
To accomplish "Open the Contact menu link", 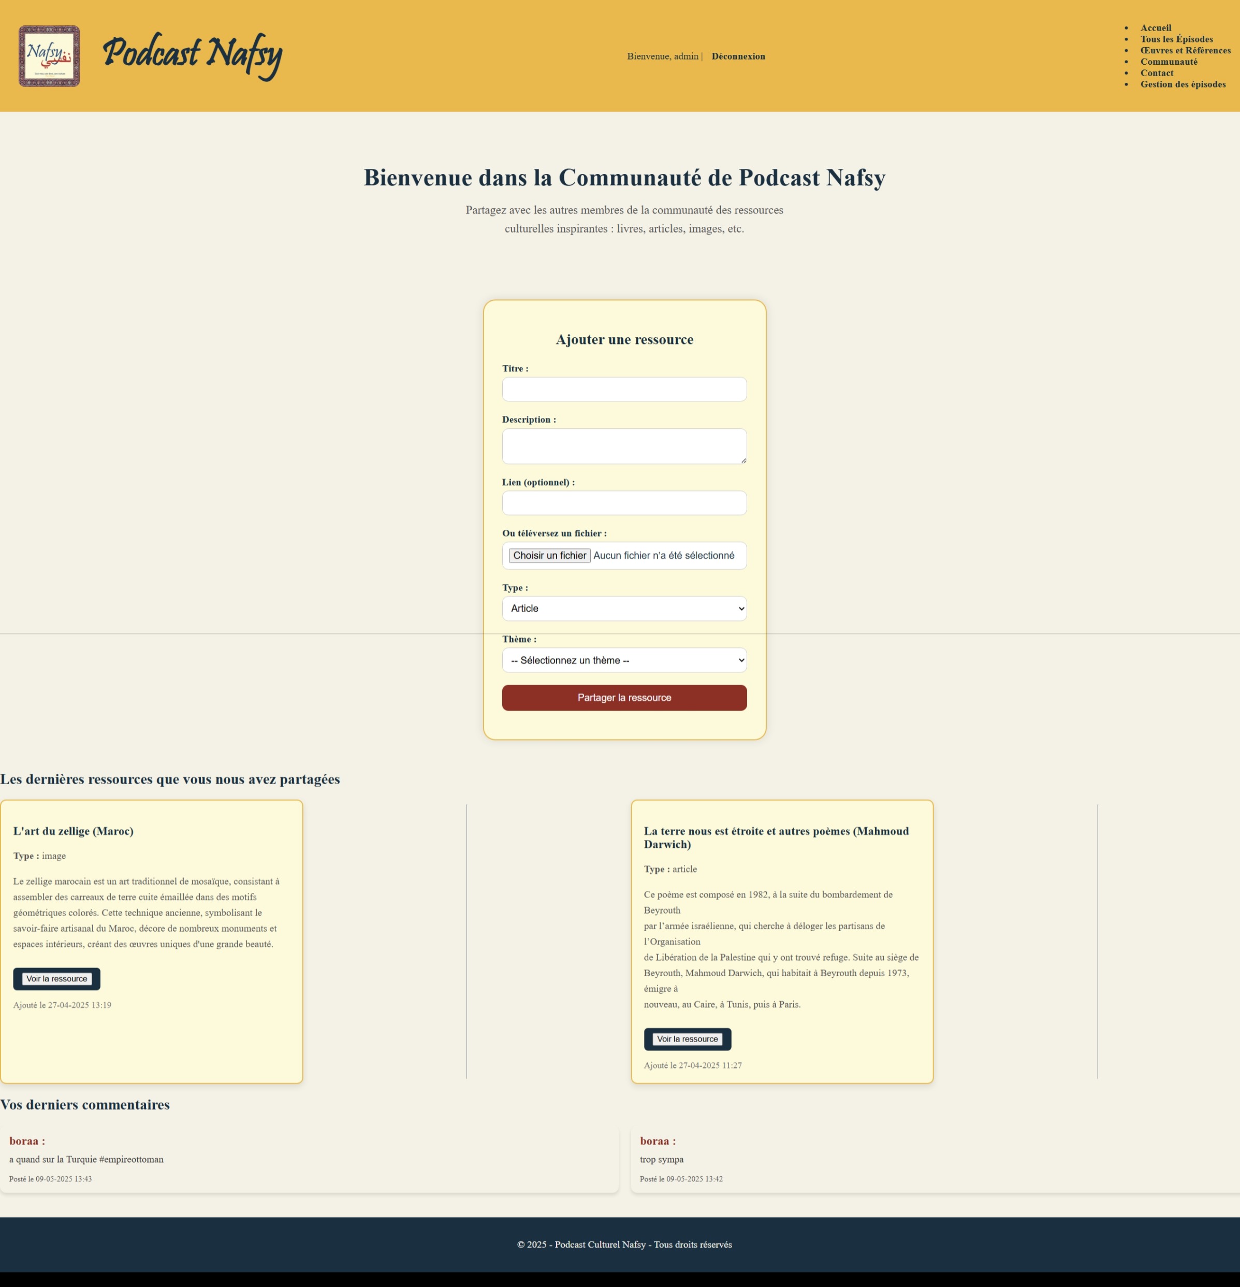I will click(x=1157, y=73).
